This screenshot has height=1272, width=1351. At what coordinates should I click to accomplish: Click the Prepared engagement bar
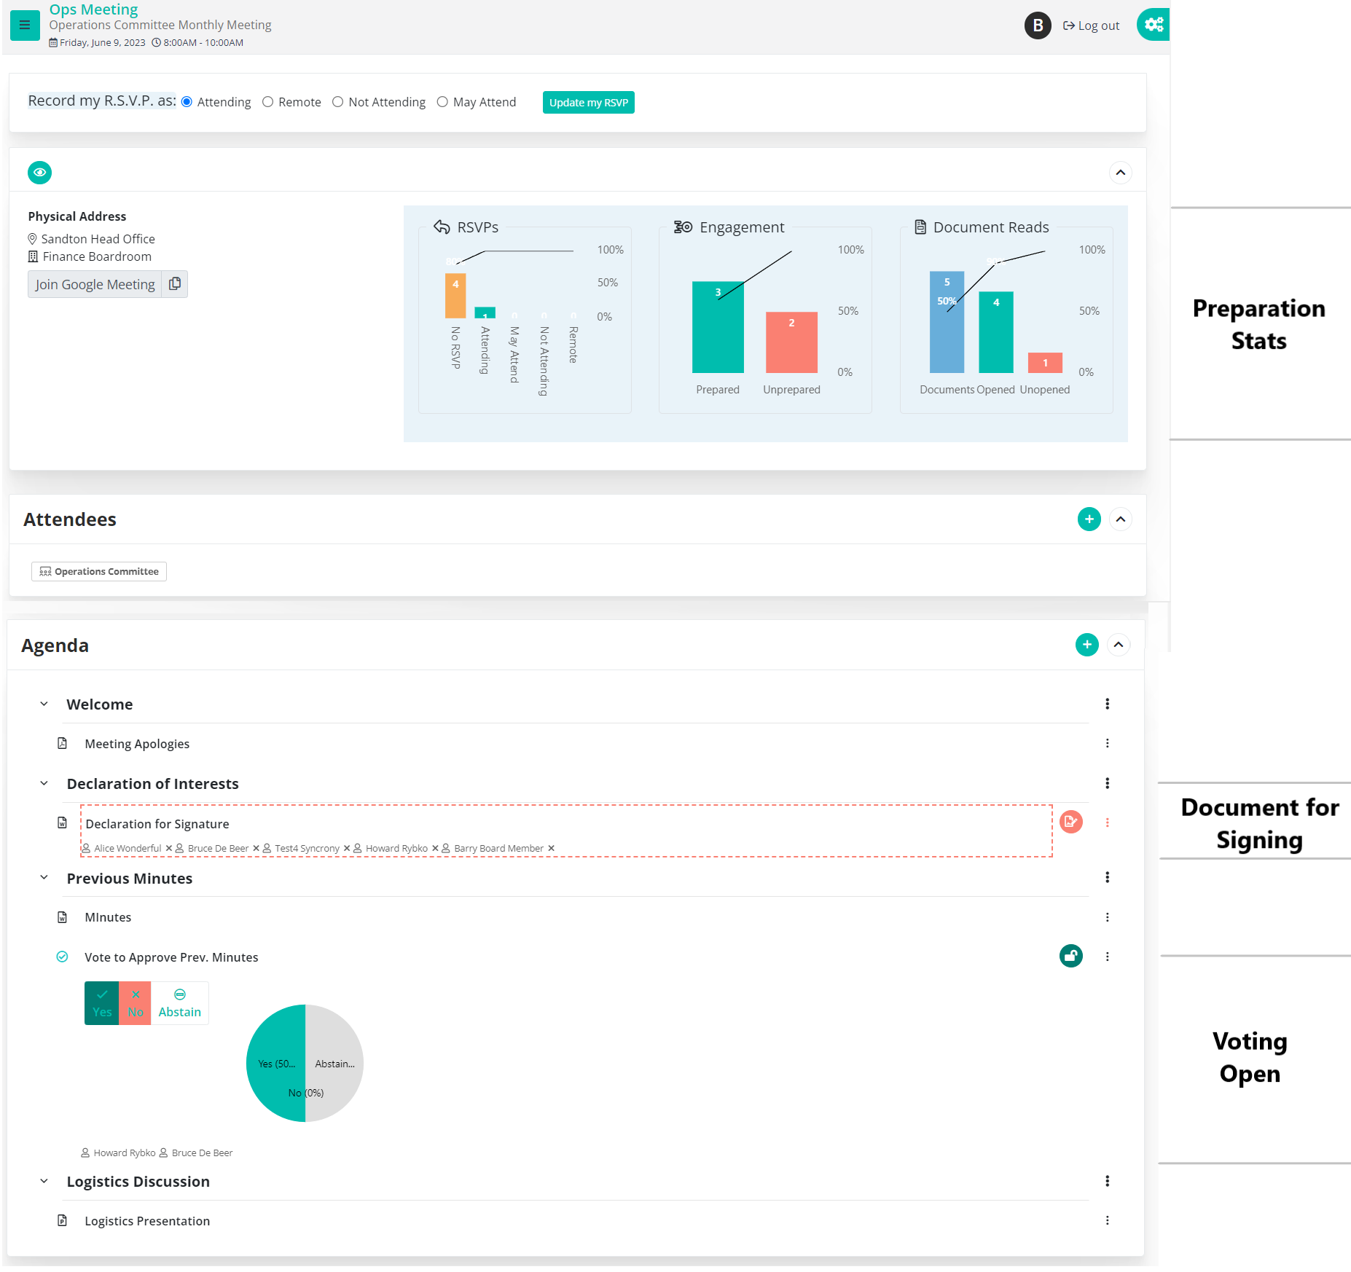[718, 327]
